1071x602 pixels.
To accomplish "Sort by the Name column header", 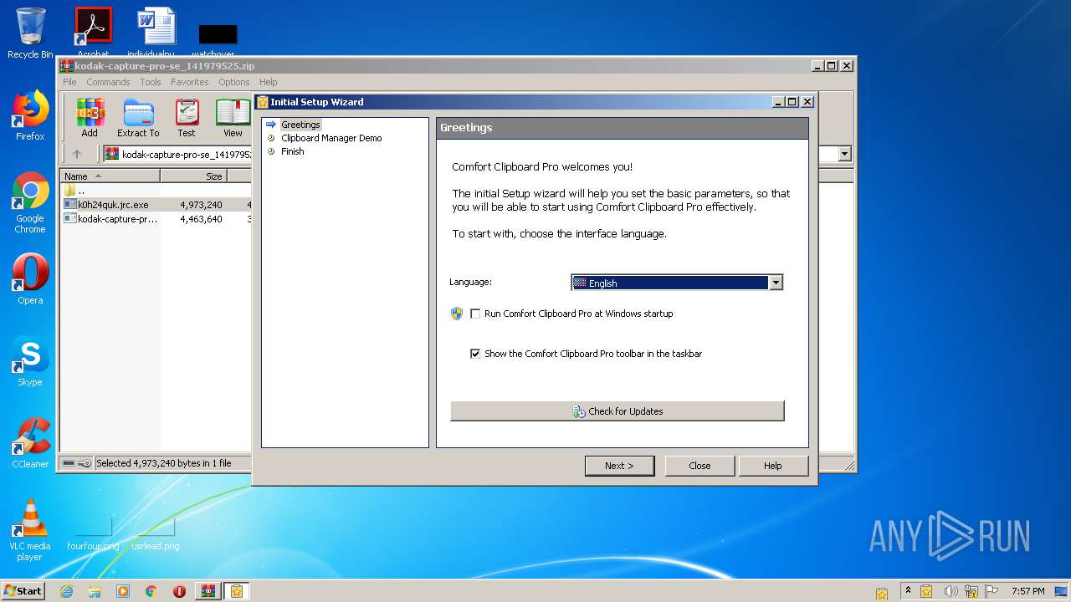I will 110,176.
